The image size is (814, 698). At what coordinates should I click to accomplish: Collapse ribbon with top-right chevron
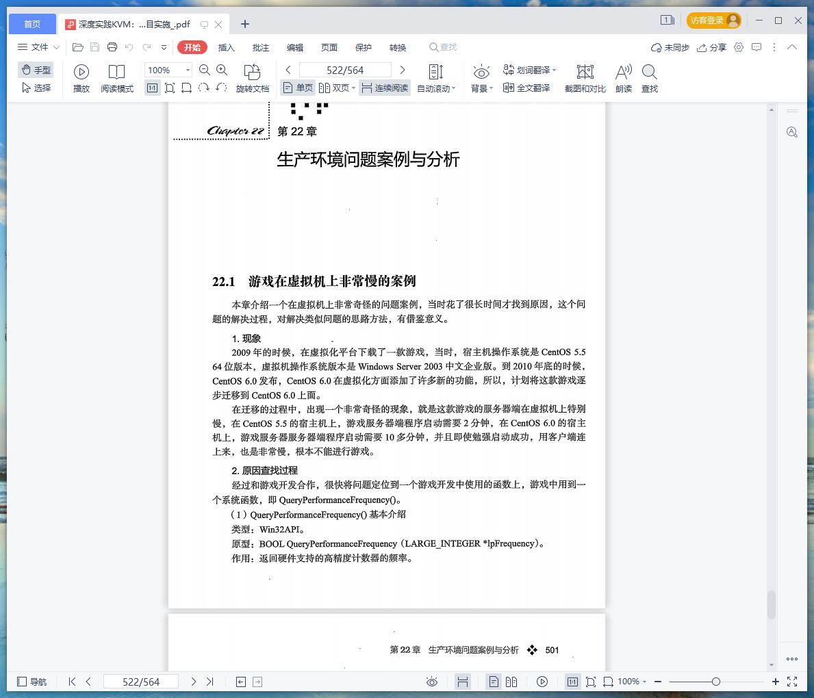pos(791,47)
